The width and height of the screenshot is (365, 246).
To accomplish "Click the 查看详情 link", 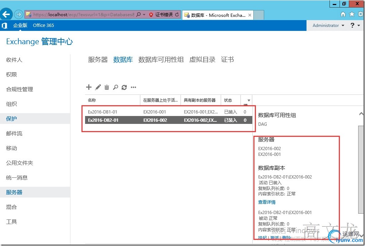I will pyautogui.click(x=267, y=202).
